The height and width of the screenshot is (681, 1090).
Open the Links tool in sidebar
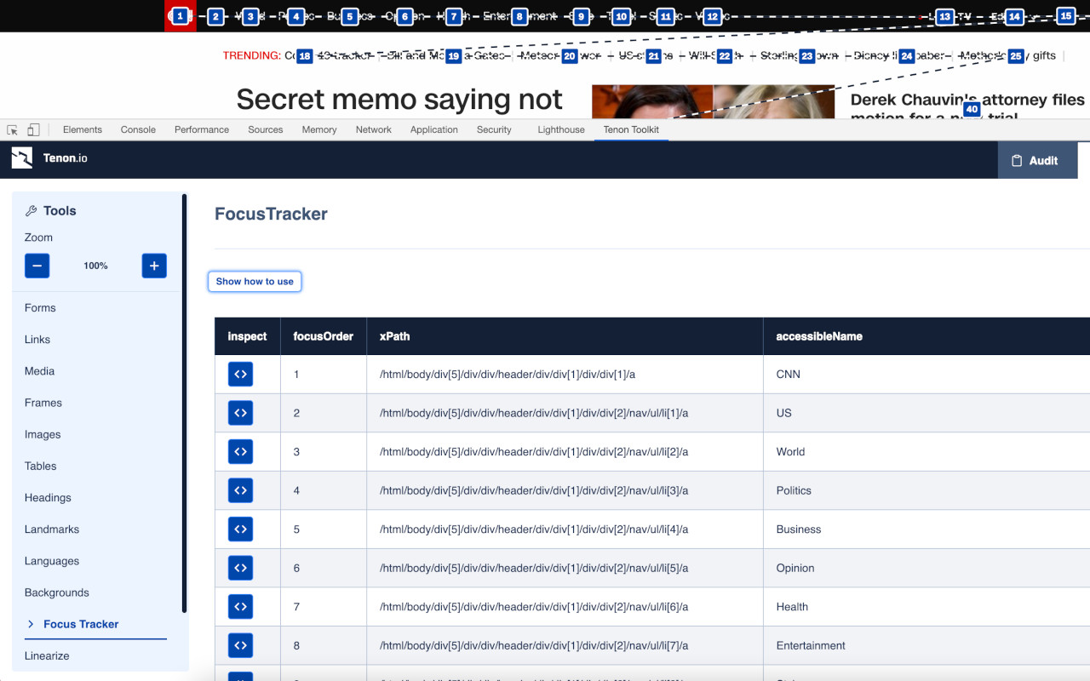37,340
